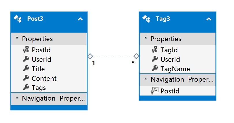Collapse the Post3 entity box

pos(80,19)
